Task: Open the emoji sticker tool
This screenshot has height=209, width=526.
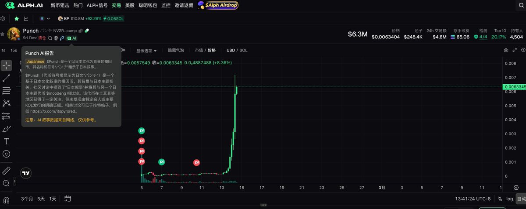Action: click(x=7, y=154)
